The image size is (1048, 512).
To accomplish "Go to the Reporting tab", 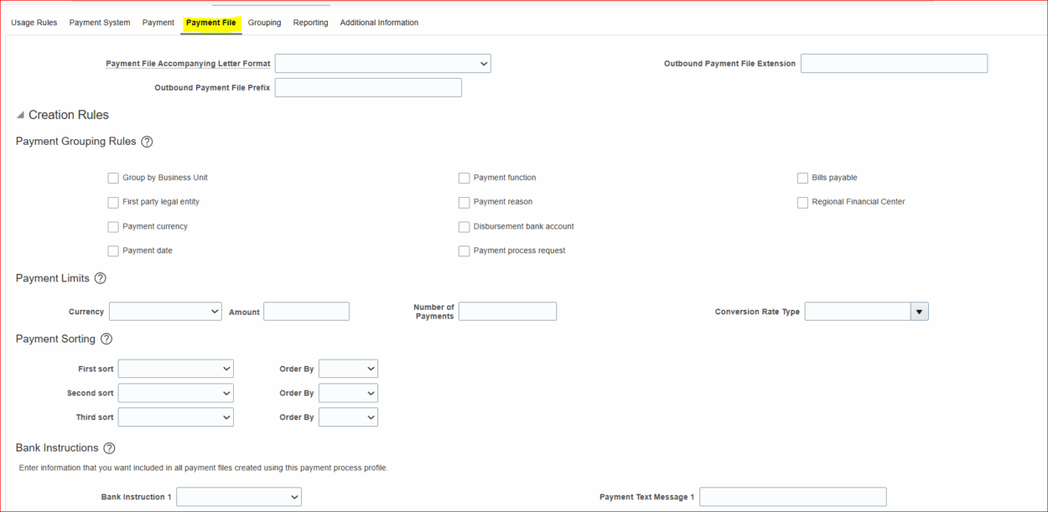I will [x=310, y=23].
